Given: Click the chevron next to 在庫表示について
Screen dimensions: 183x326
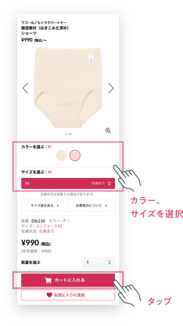Looking at the screenshot, I should click(106, 206).
